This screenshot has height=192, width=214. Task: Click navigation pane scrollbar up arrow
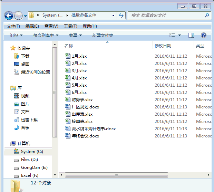point(55,44)
